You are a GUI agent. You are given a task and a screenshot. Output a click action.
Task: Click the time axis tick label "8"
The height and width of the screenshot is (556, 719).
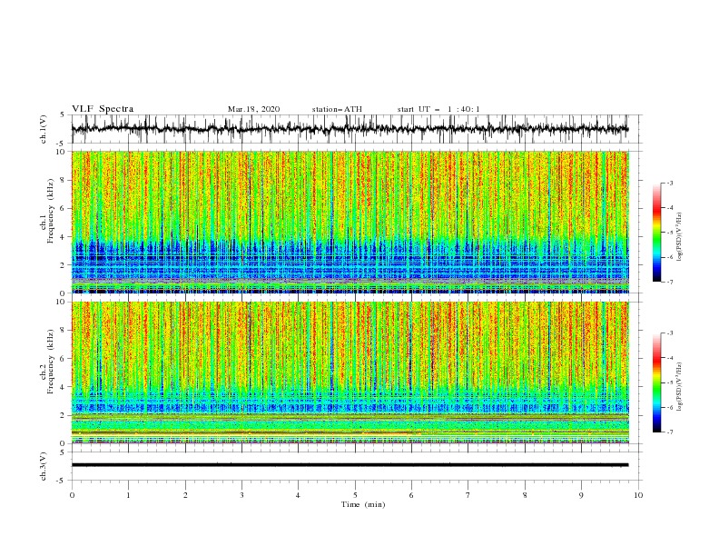point(525,495)
